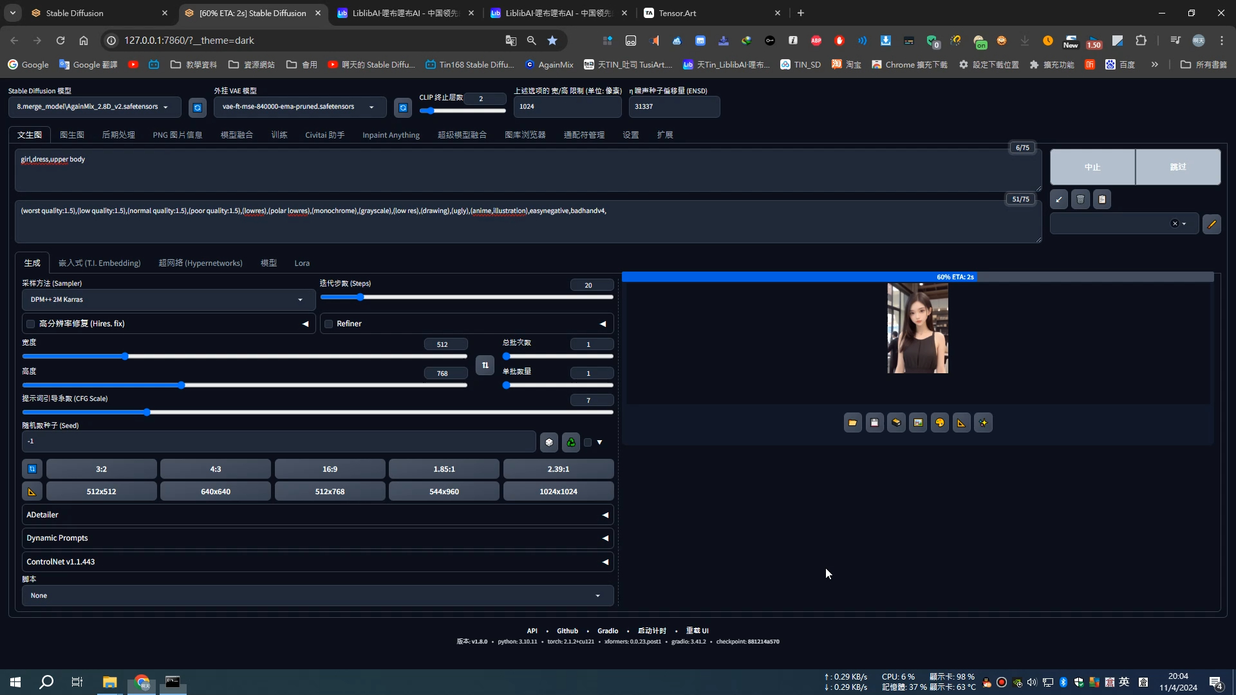This screenshot has height=695, width=1236.
Task: Enable the Refiner checkbox
Action: point(329,324)
